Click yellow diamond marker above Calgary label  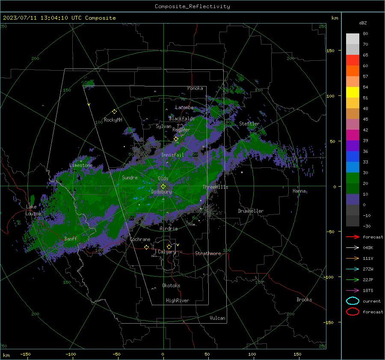click(x=169, y=247)
